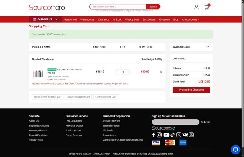
Task: Open FAQ-Contact Us footer link
Action: (74, 121)
